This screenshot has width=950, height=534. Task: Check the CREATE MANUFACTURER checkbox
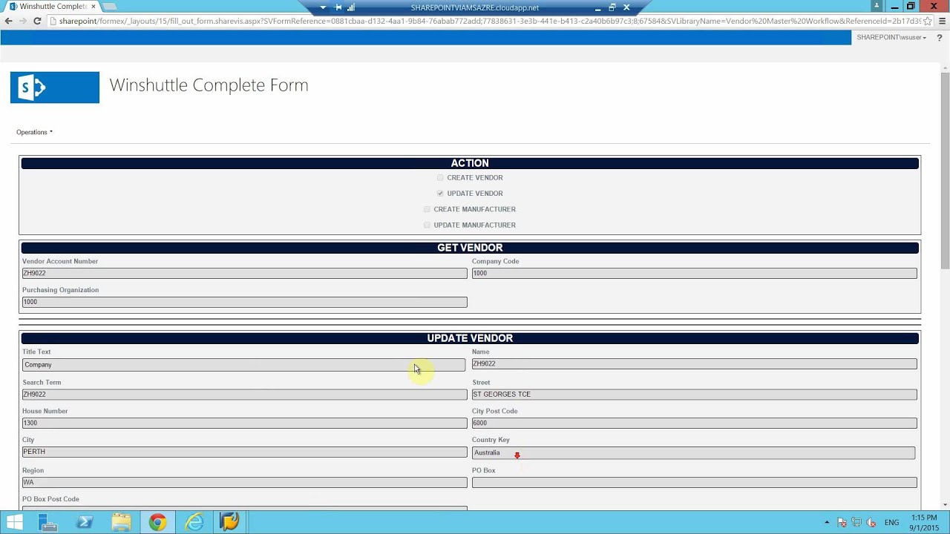(x=427, y=209)
